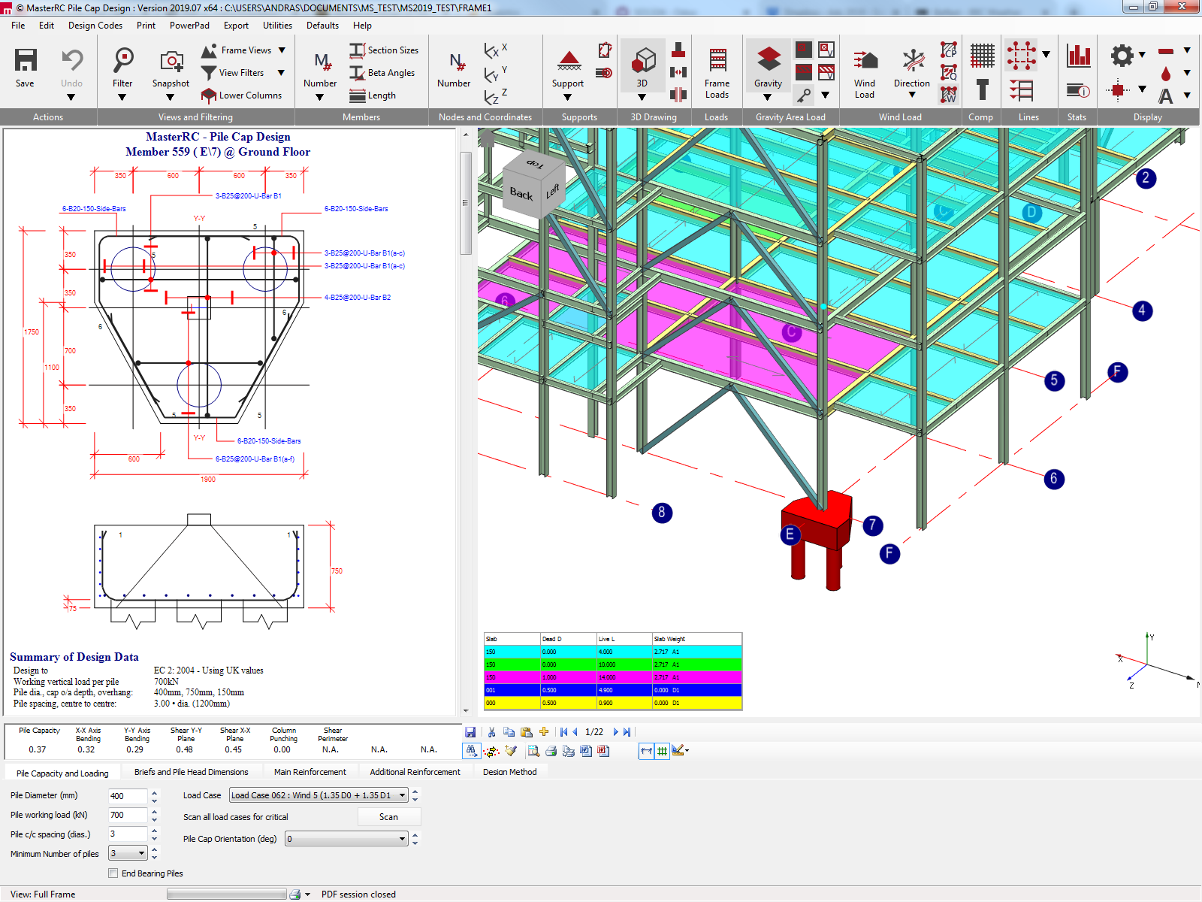Screen dimensions: 1202x902
Task: Click the Undo icon
Action: click(x=72, y=61)
